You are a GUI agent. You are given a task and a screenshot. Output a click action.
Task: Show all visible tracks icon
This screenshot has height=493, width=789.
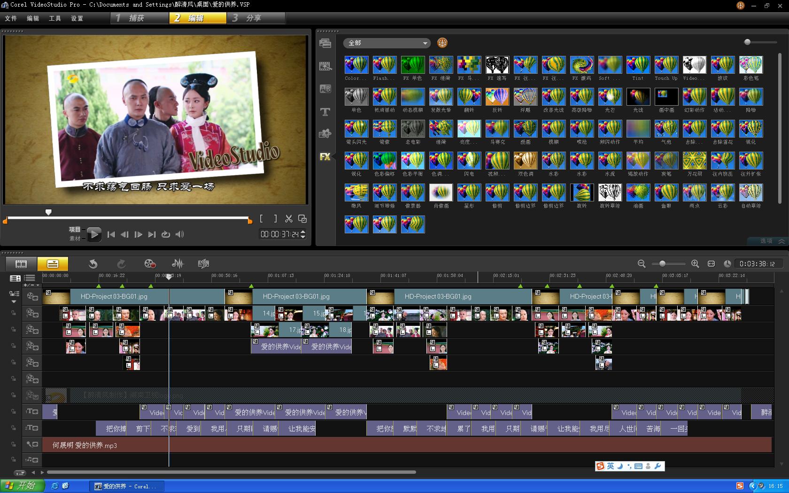[x=15, y=278]
